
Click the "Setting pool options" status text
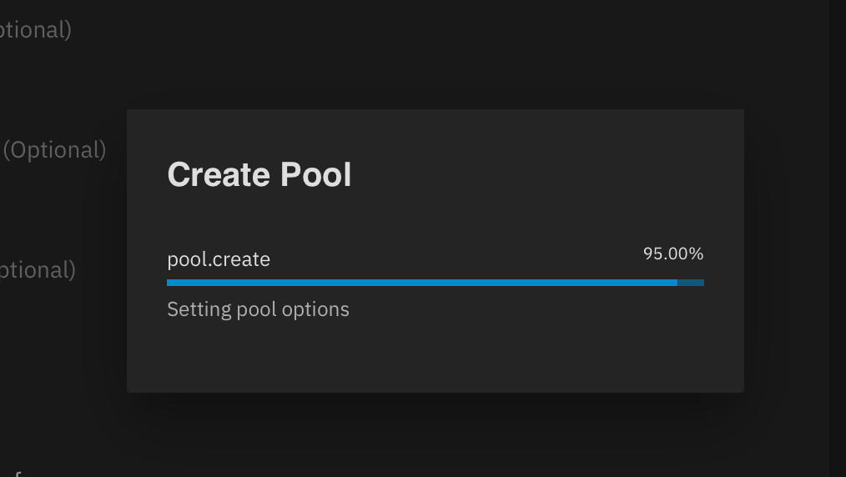tap(258, 309)
